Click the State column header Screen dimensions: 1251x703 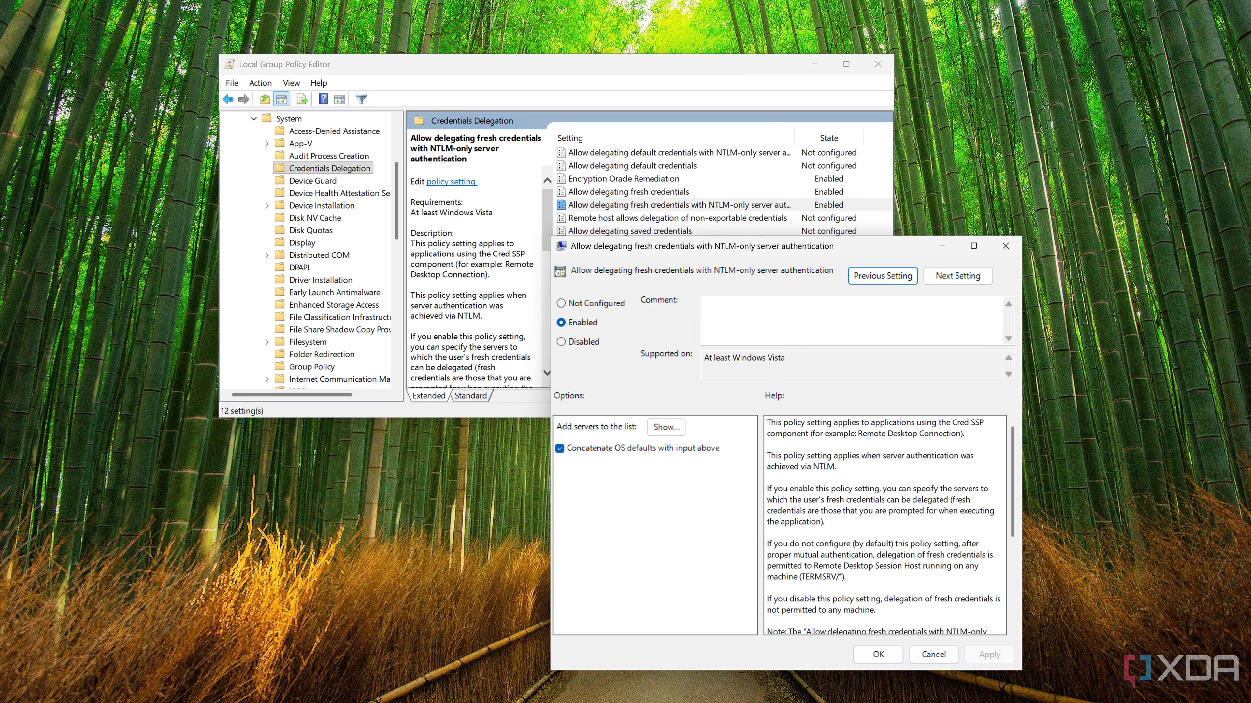(828, 138)
